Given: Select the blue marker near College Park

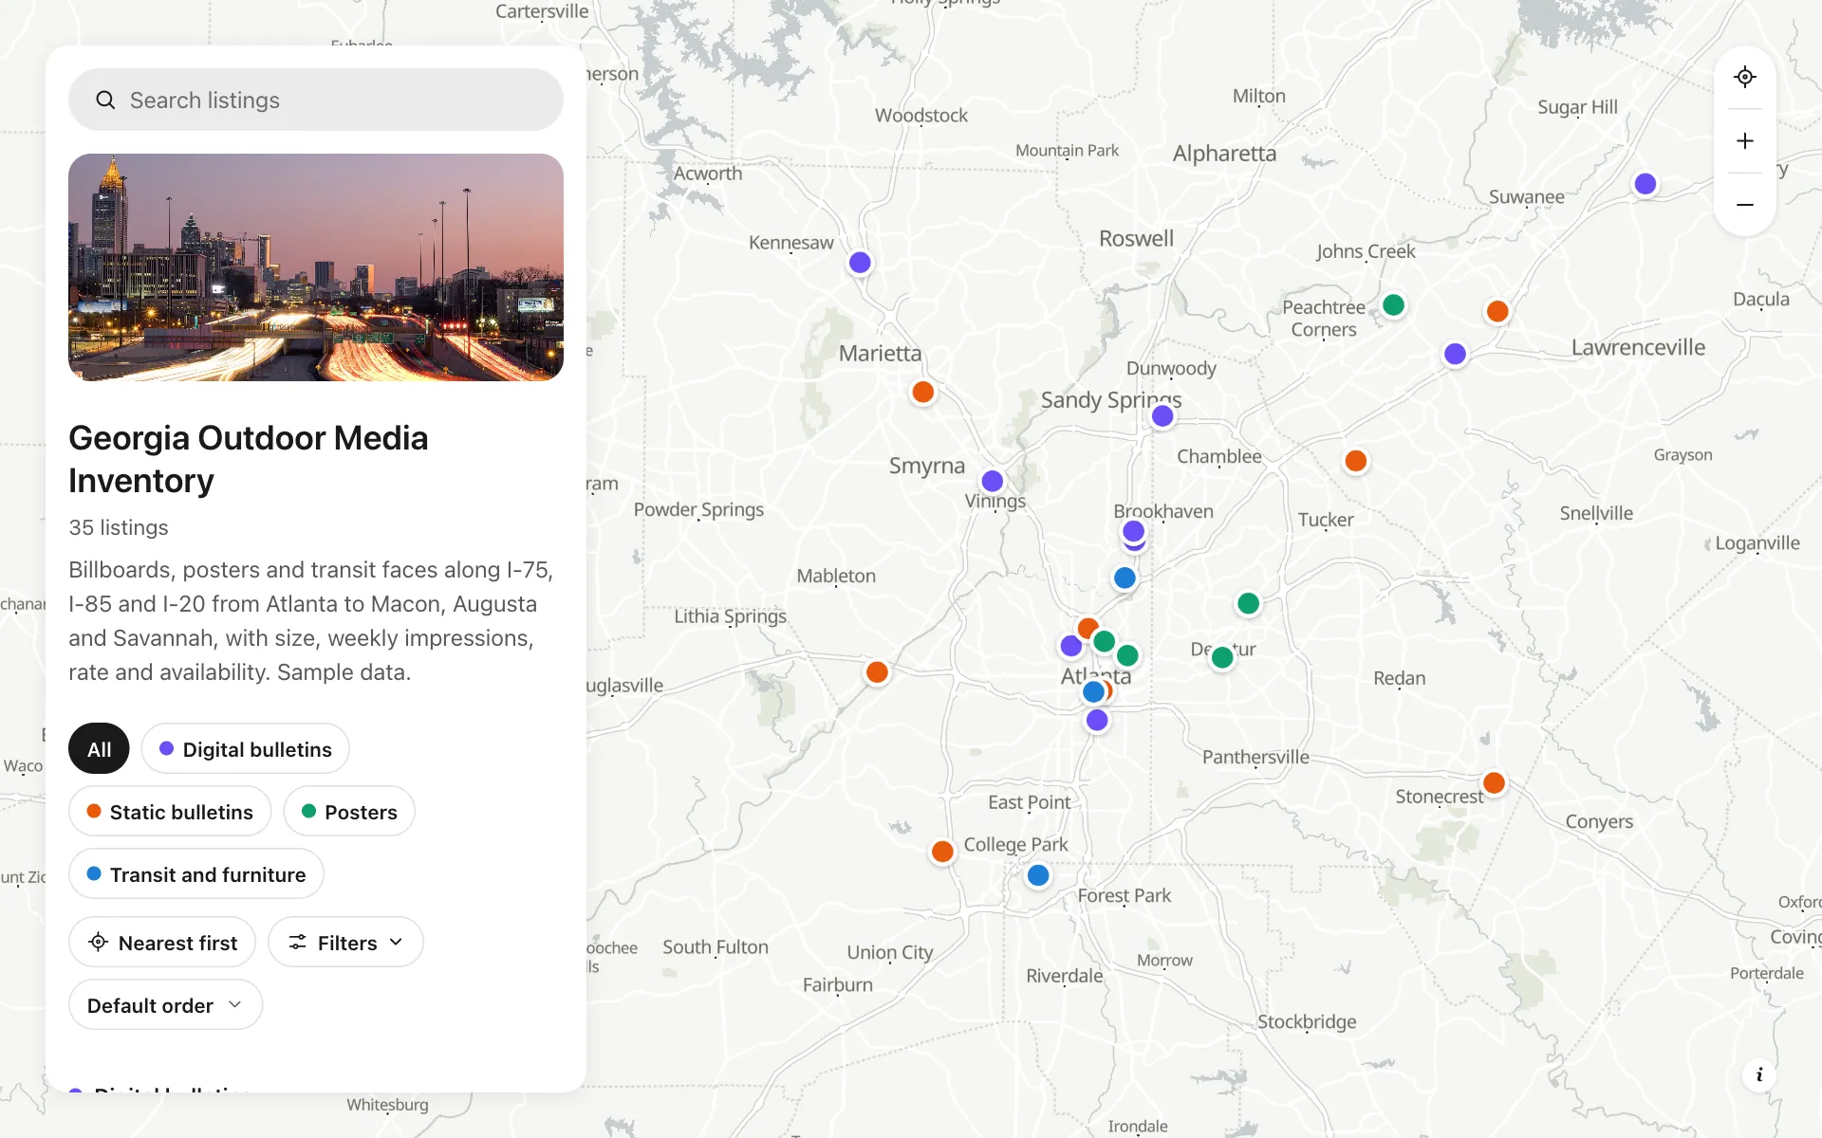Looking at the screenshot, I should 1038,875.
